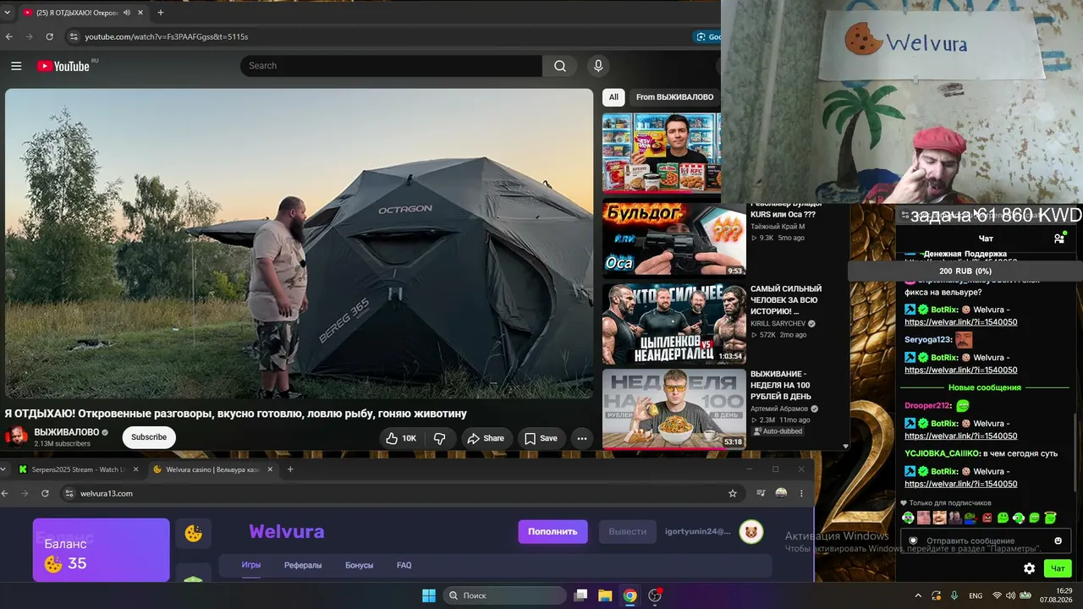Open the YouTube hamburger guide menu
The image size is (1083, 609).
[16, 66]
